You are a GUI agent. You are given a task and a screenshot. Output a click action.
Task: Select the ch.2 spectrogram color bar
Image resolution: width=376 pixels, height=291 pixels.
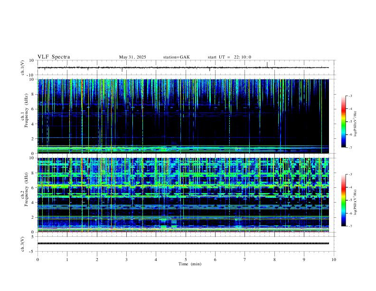pos(343,200)
